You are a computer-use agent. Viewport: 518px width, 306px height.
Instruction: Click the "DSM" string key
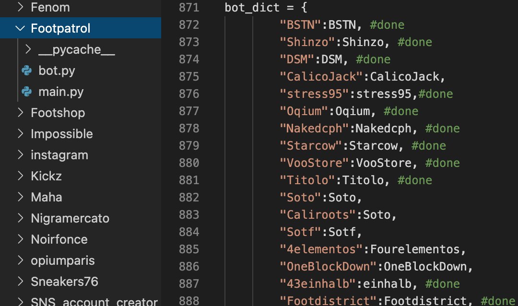point(297,59)
